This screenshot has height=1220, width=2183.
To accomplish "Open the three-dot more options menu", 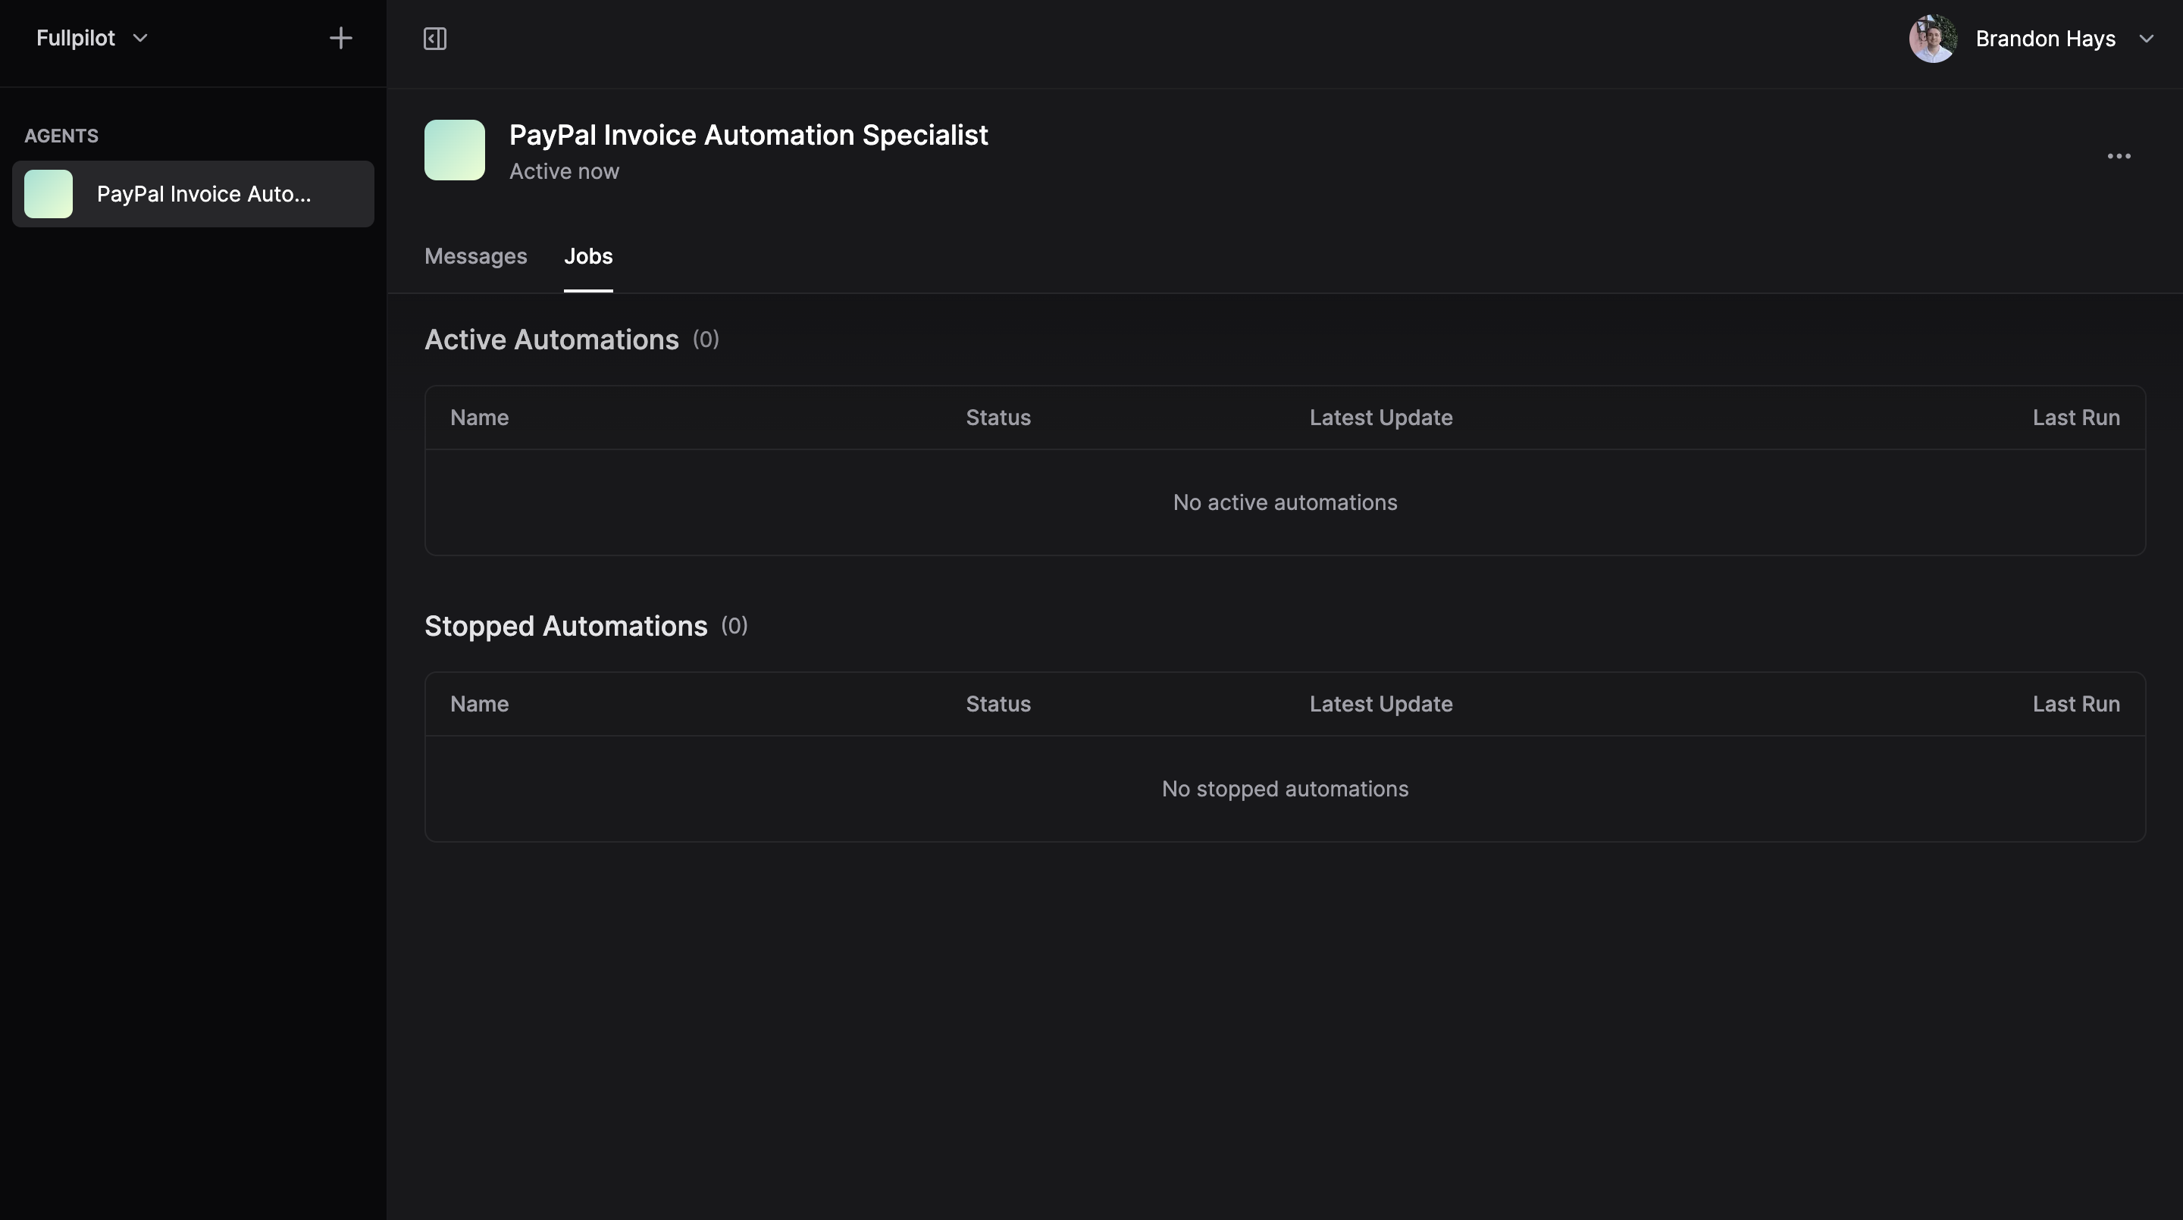I will click(2119, 156).
